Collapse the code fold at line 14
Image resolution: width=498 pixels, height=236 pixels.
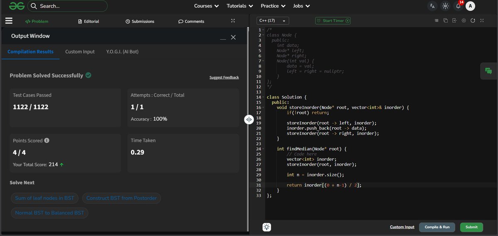coord(264,97)
